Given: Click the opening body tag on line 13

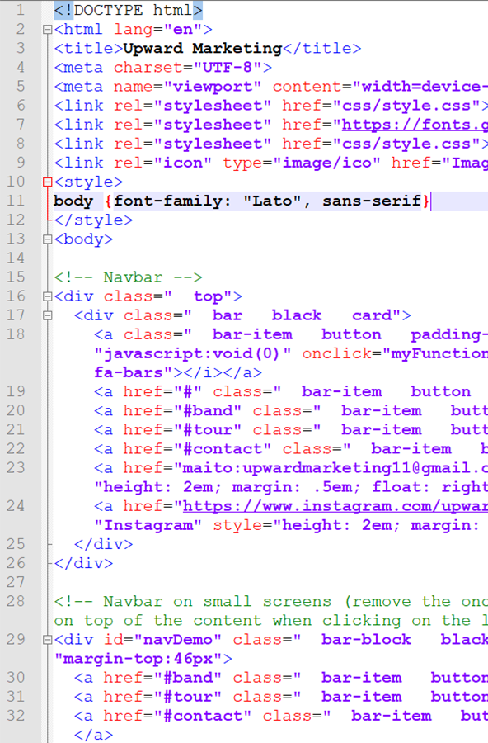Looking at the screenshot, I should coord(83,239).
